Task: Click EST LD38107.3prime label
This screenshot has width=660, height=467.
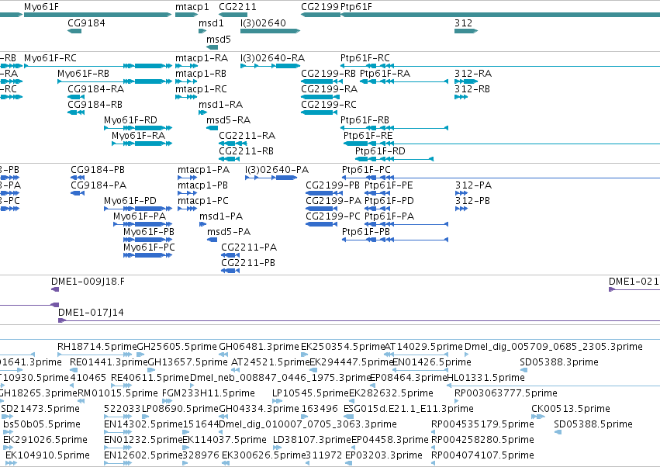Action: [312, 440]
